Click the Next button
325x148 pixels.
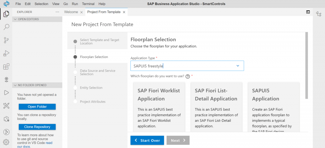click(x=178, y=140)
